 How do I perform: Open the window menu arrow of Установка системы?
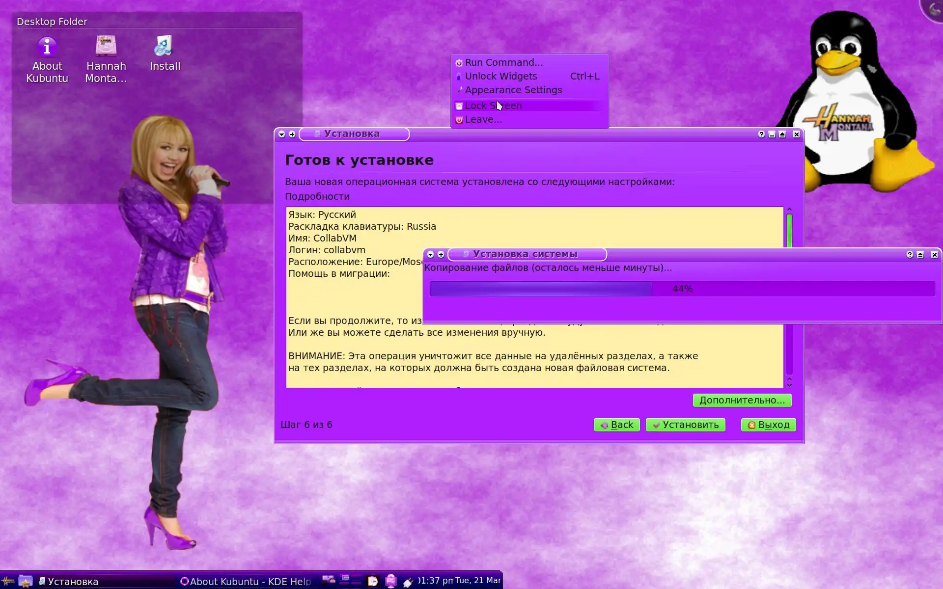[x=430, y=255]
